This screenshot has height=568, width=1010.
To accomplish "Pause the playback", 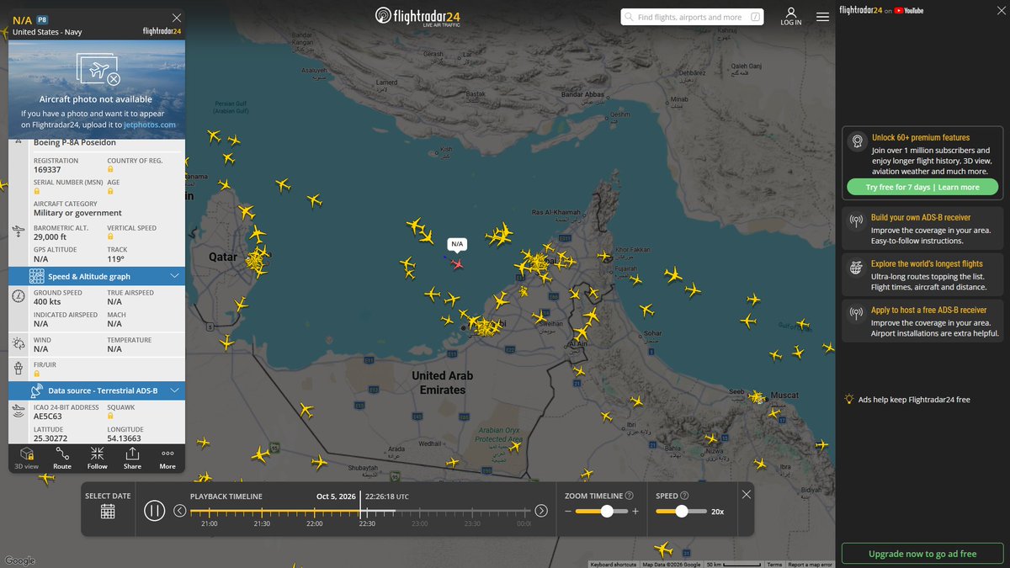I will [x=154, y=510].
